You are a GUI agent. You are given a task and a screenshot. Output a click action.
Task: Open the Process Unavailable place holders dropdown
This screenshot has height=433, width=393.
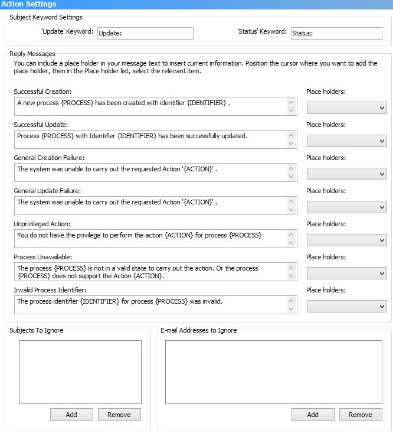(346, 274)
